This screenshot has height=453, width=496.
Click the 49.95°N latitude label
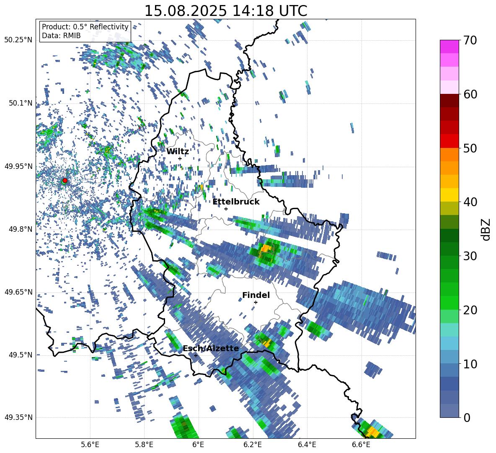pos(18,166)
